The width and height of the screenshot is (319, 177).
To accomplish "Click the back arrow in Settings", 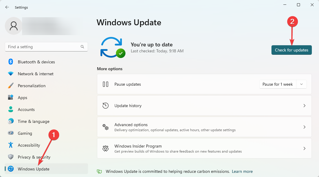I will tap(7, 7).
